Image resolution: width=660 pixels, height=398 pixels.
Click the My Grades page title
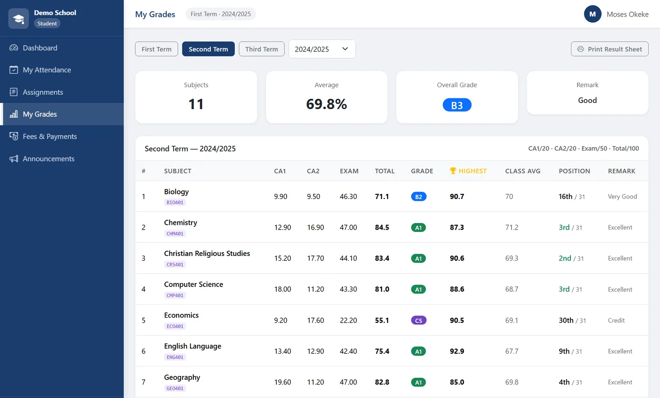point(155,14)
